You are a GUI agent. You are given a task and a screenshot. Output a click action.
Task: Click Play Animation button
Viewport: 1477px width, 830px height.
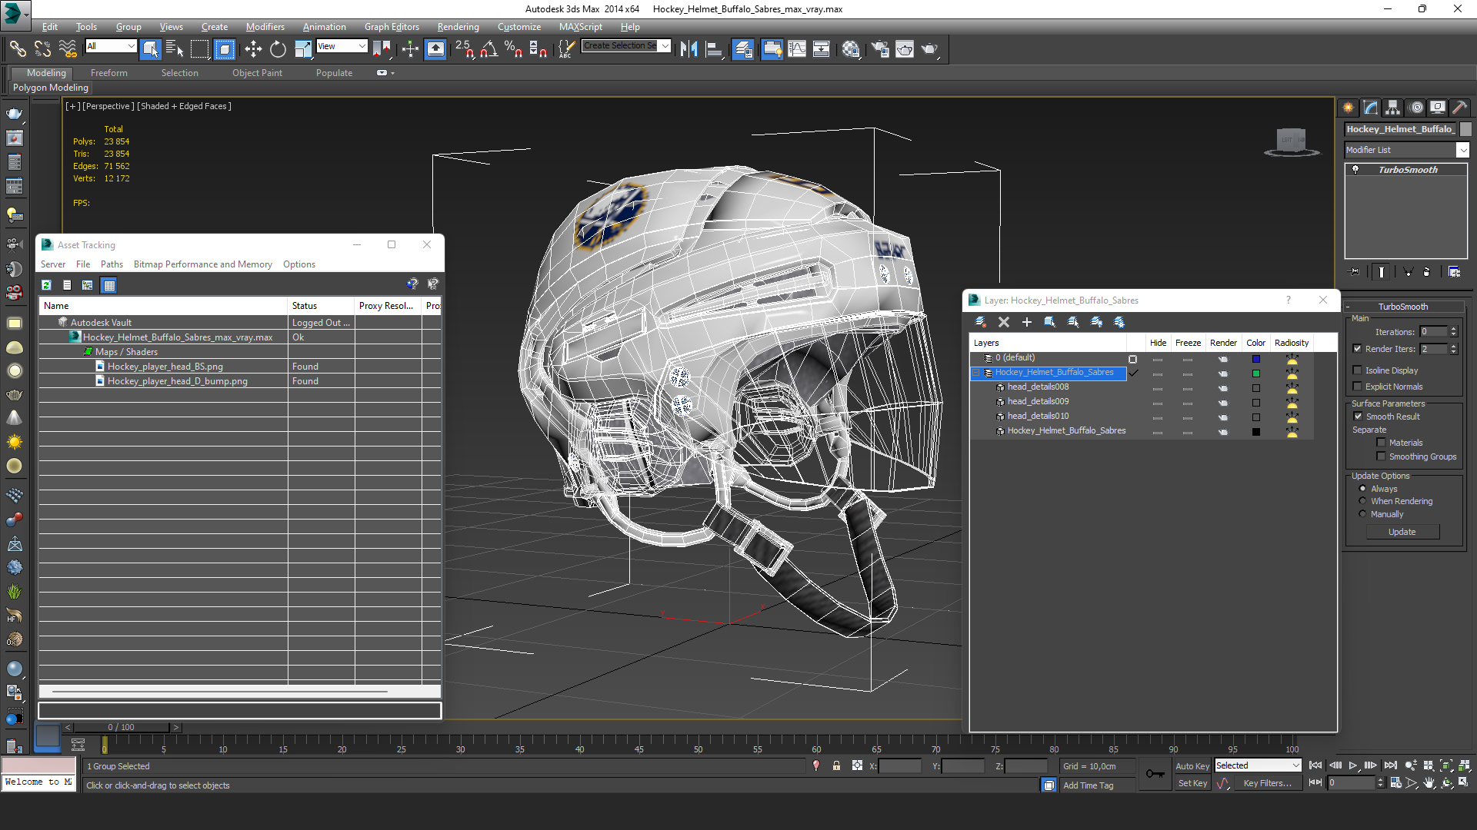[1353, 765]
